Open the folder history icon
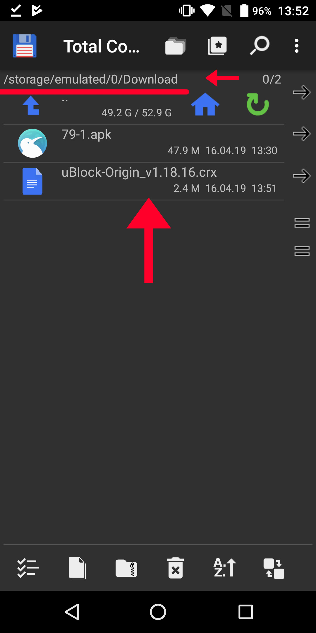 pos(176,46)
